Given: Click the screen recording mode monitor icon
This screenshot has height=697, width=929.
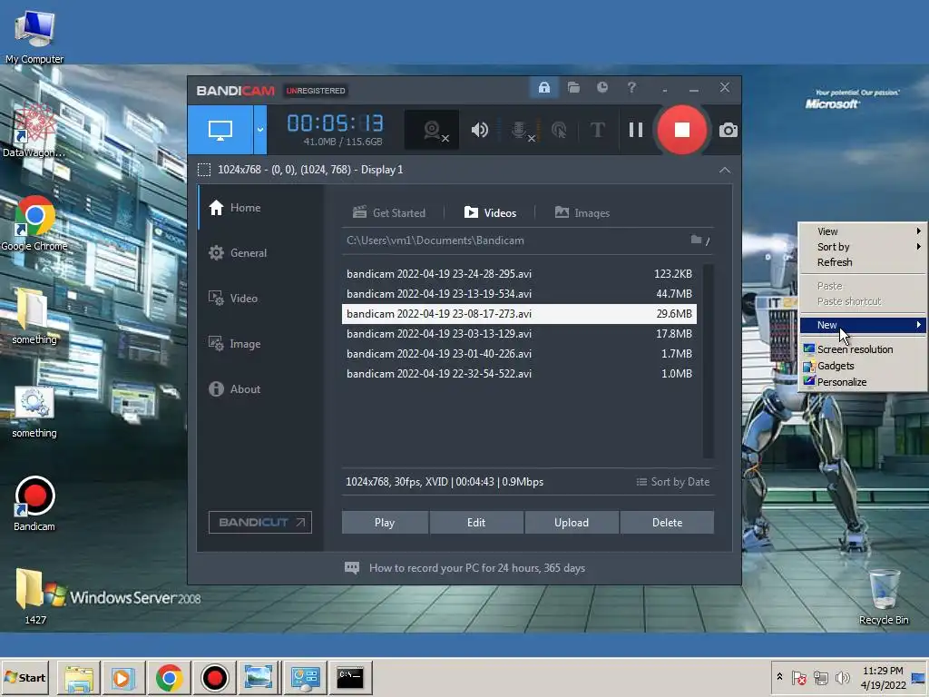Looking at the screenshot, I should (220, 130).
